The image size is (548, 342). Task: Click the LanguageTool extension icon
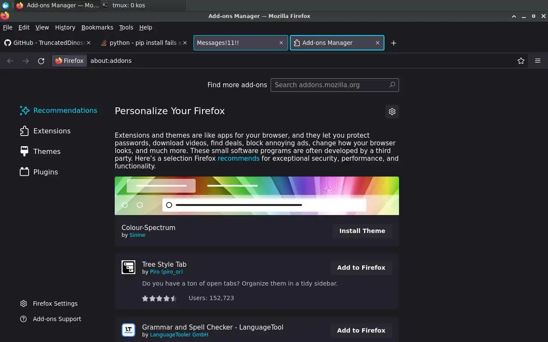pos(128,330)
